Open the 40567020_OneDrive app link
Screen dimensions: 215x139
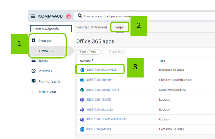[x=100, y=80]
